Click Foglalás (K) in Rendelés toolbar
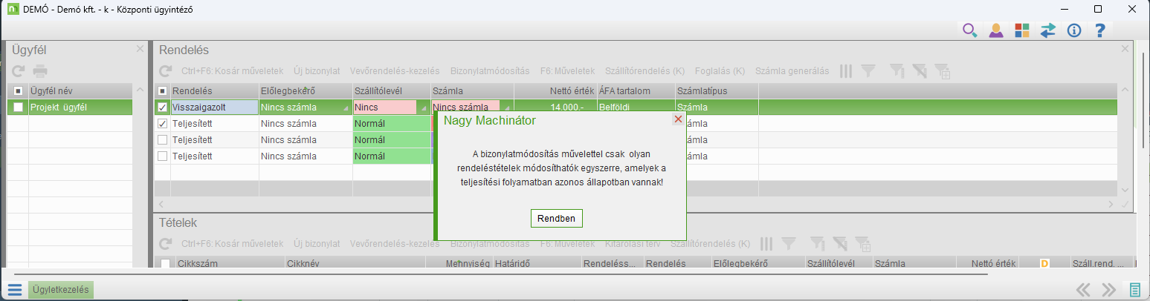 (x=720, y=71)
